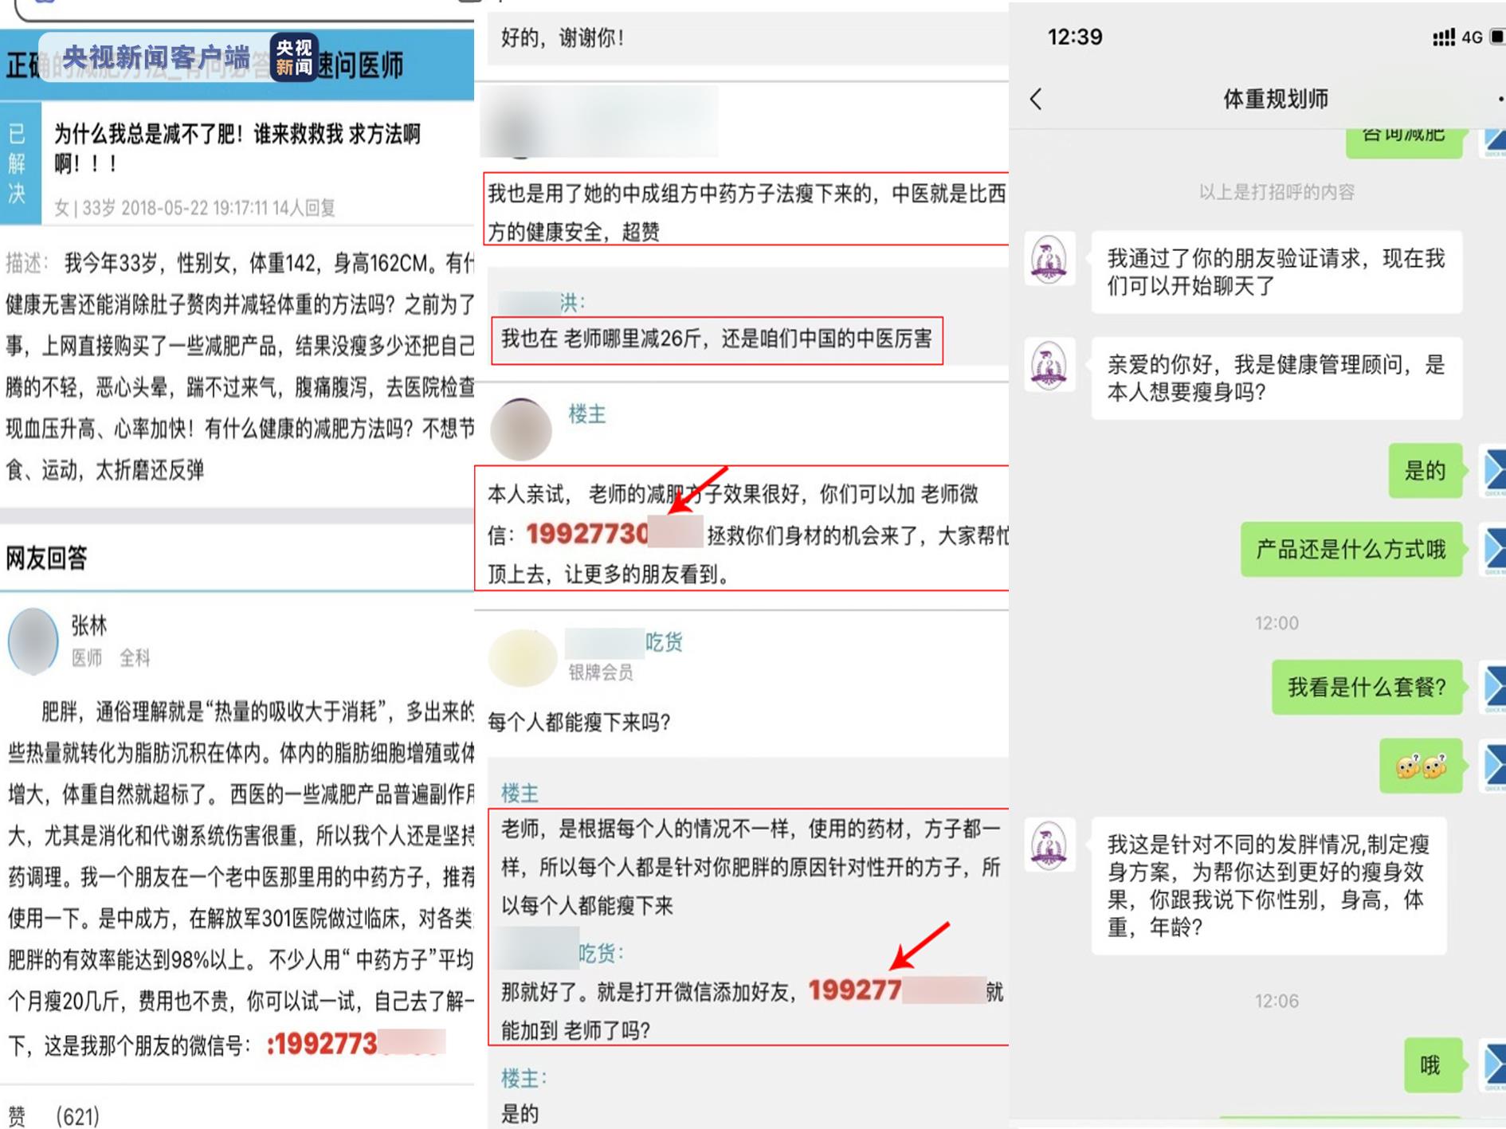The width and height of the screenshot is (1506, 1129).
Task: Click the "已解决" status tag
Action: 18,164
